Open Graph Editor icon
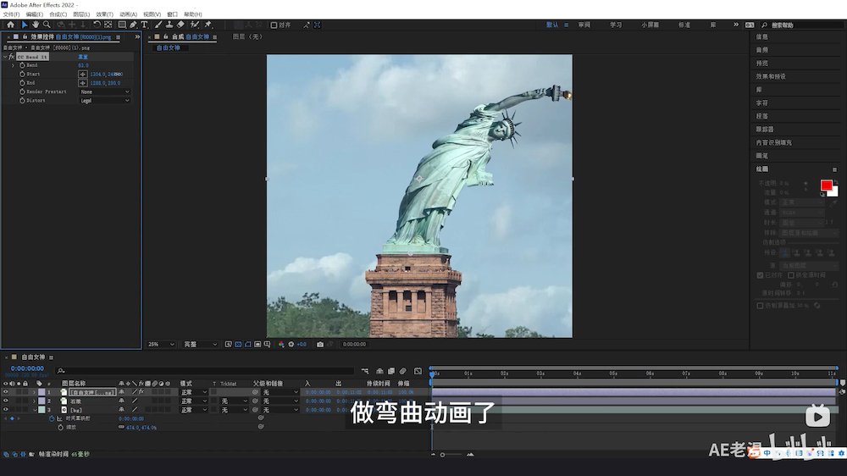This screenshot has height=476, width=847. click(418, 371)
